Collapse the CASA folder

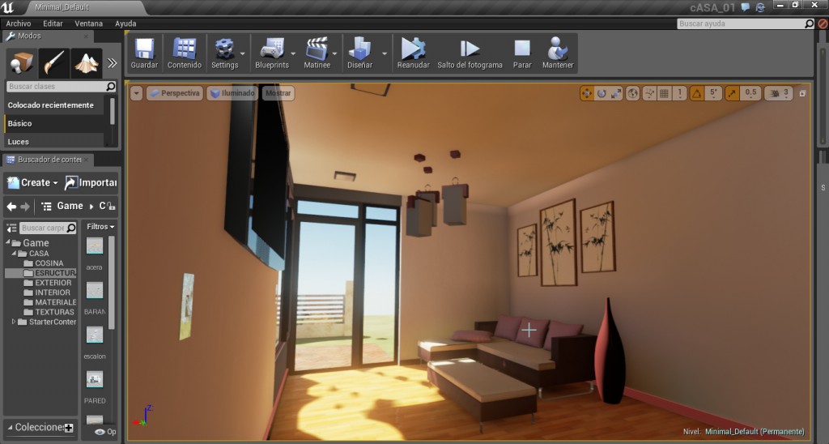[x=14, y=254]
